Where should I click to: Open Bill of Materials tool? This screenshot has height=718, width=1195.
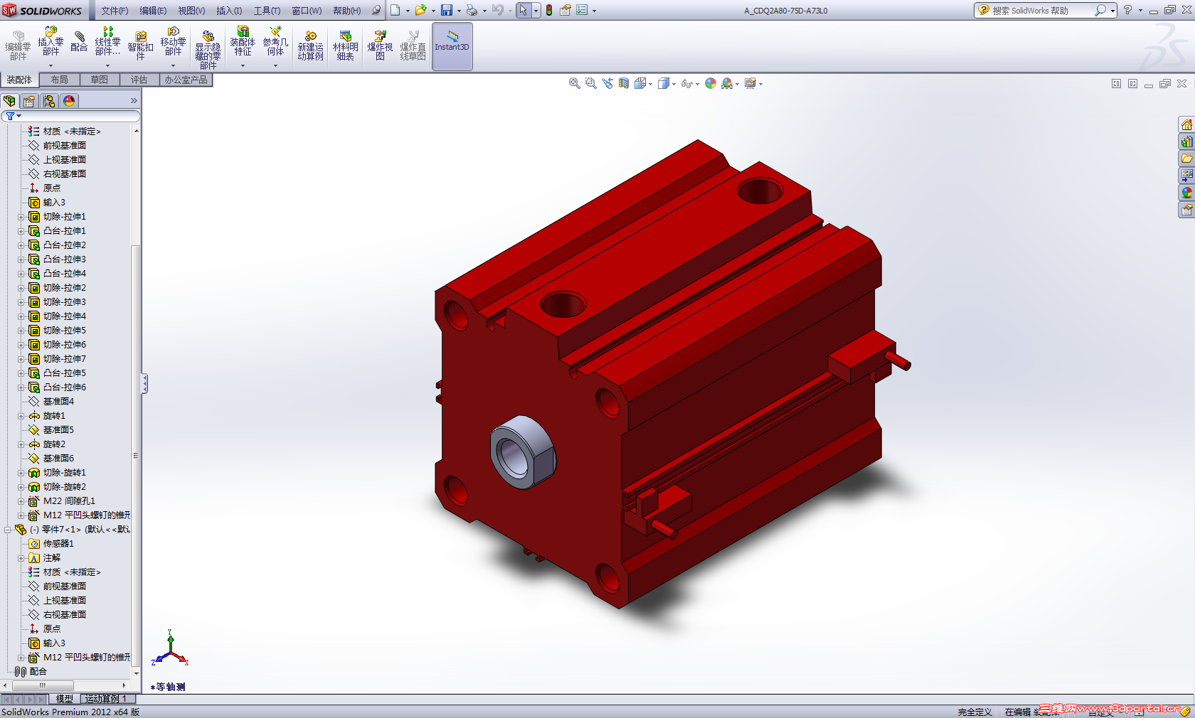point(345,46)
